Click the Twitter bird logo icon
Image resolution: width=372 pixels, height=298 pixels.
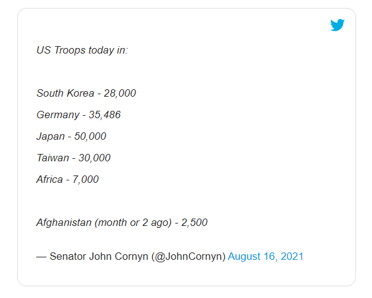337,25
